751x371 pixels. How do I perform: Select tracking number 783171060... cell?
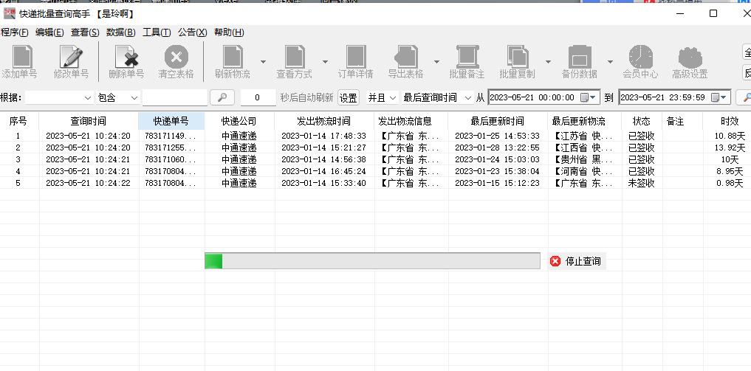point(171,159)
